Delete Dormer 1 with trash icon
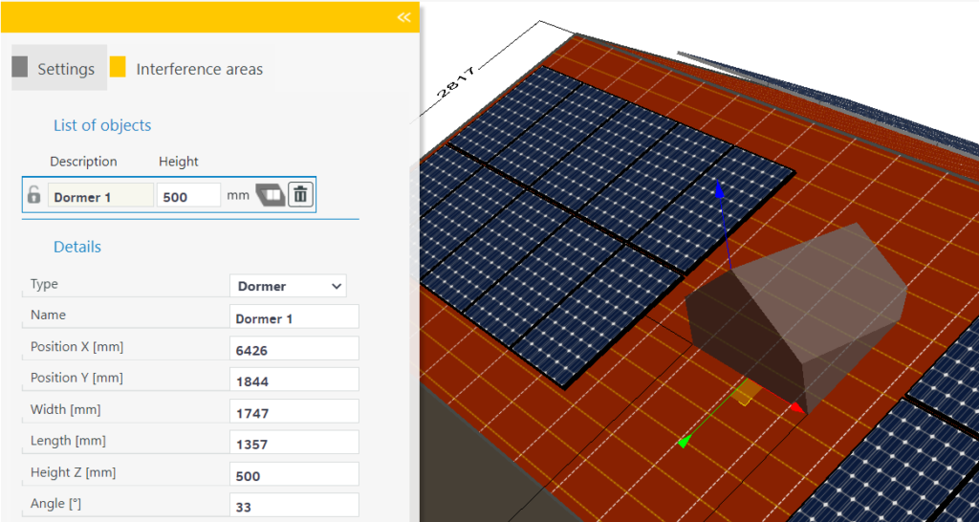979x522 pixels. [300, 195]
